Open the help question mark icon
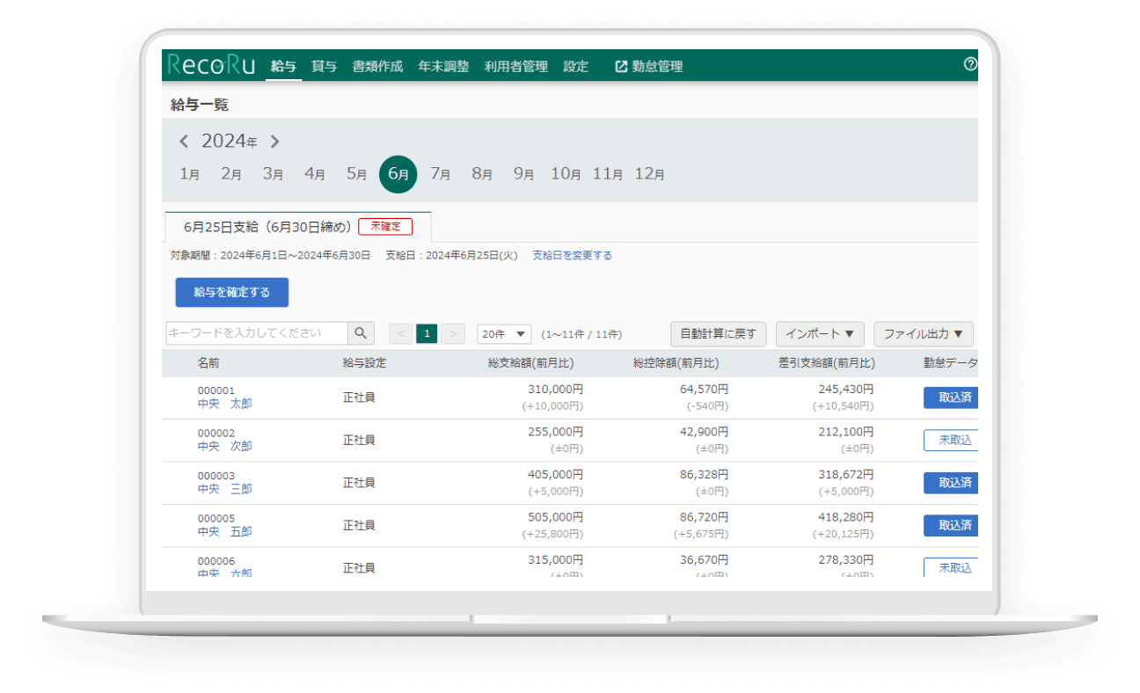 [970, 64]
